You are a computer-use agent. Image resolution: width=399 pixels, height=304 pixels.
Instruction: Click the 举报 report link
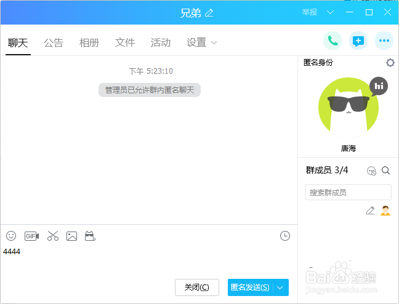pos(310,12)
